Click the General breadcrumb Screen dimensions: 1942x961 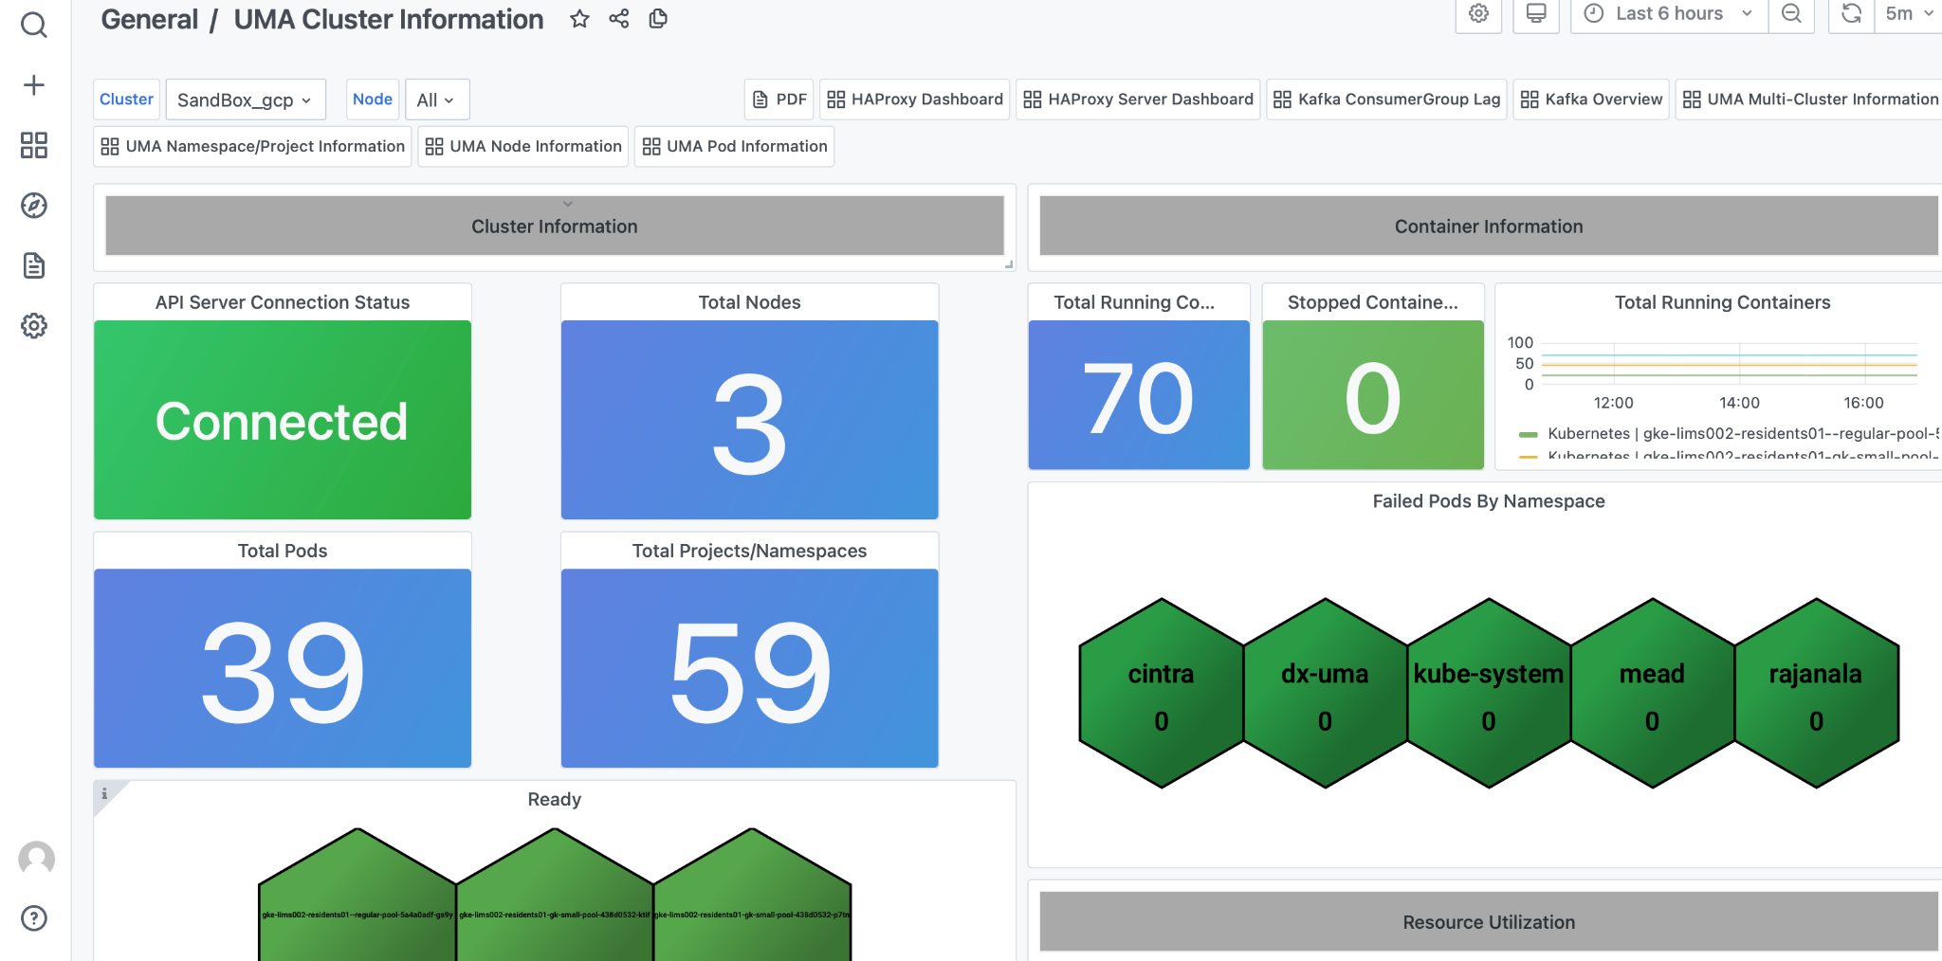(x=149, y=19)
